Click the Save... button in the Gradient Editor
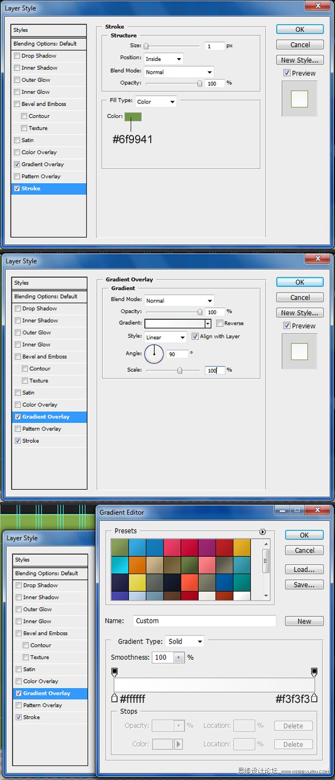335x780 pixels. click(304, 585)
